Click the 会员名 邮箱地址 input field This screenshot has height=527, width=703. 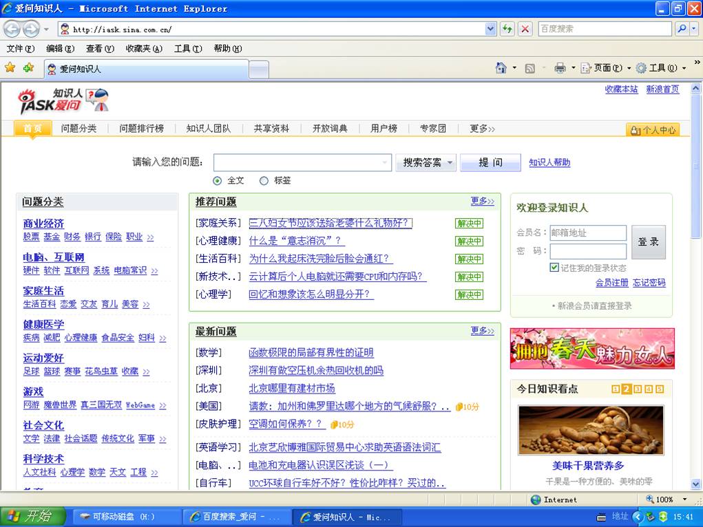pyautogui.click(x=588, y=233)
